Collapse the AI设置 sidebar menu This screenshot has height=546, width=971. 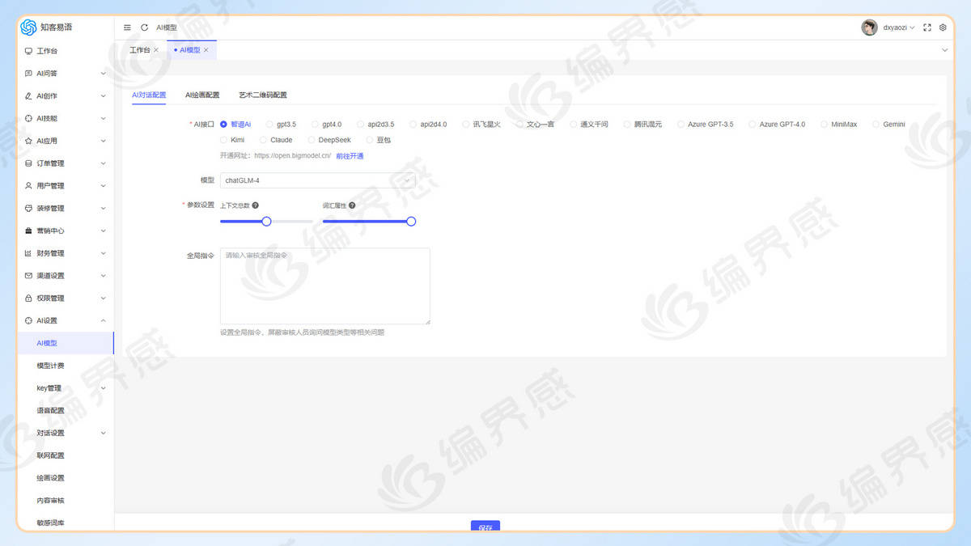coord(103,320)
